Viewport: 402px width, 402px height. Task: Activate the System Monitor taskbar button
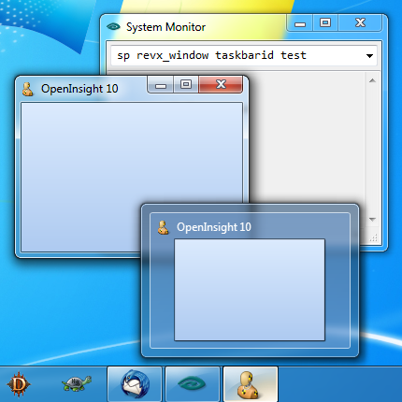pos(193,384)
